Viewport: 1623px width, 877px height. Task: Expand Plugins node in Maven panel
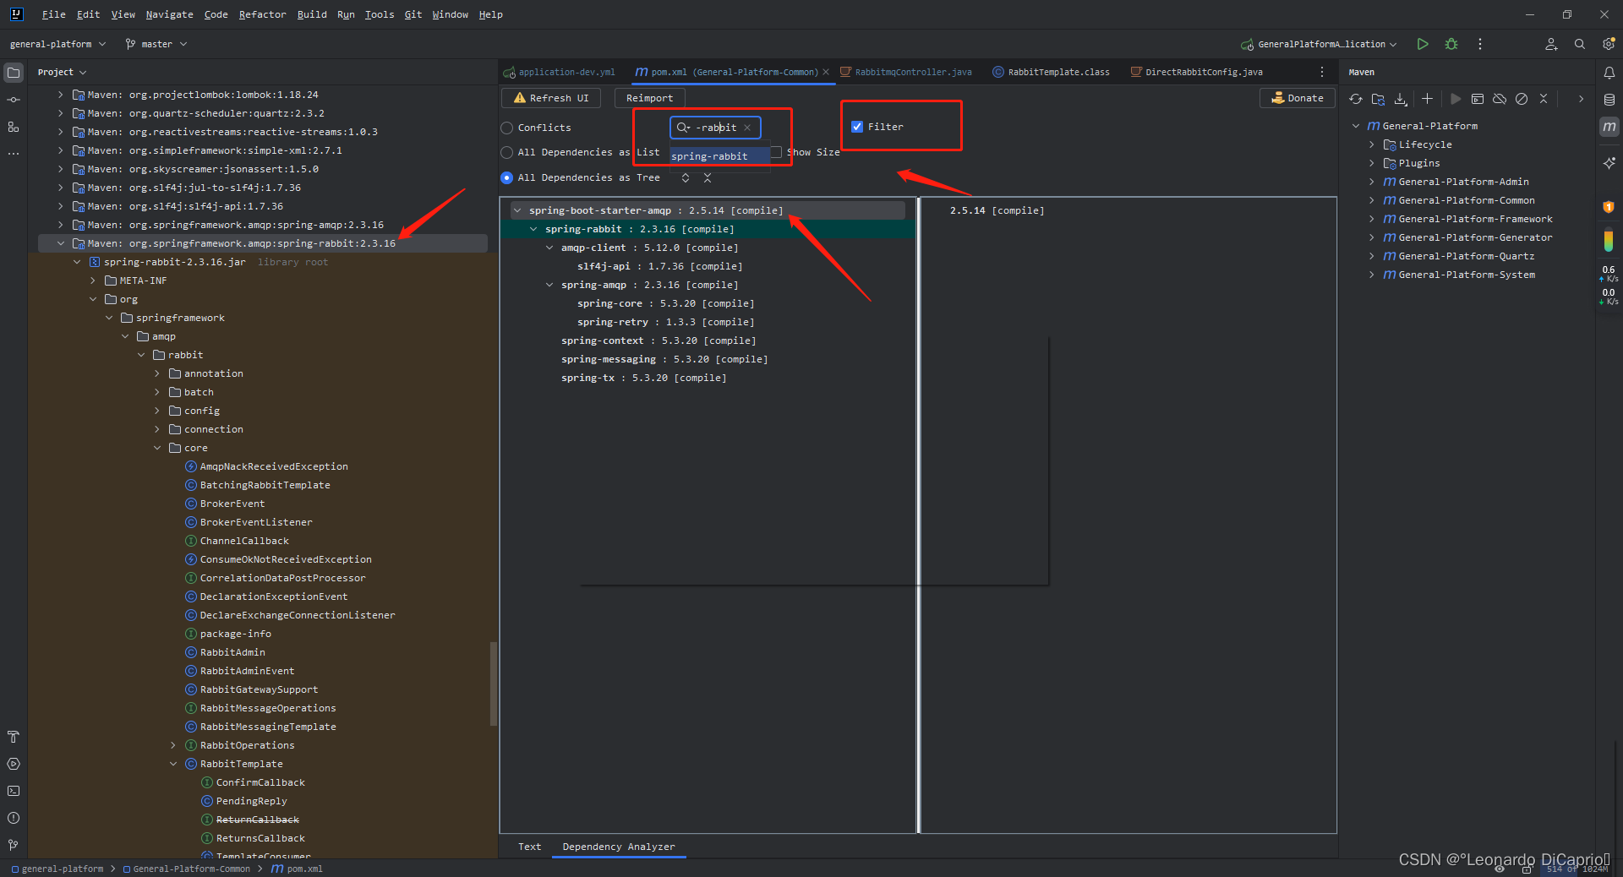(x=1372, y=163)
